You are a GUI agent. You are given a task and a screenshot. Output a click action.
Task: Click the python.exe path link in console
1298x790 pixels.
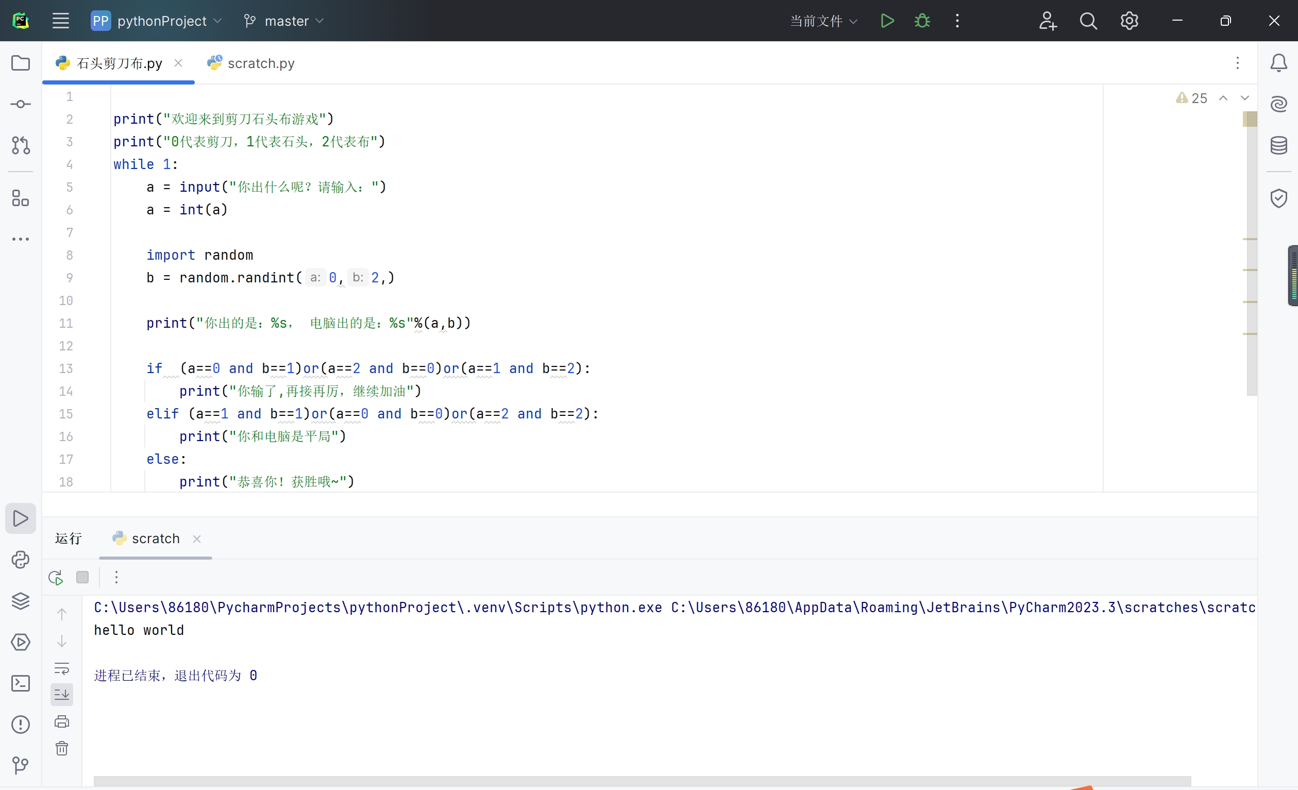(x=378, y=608)
